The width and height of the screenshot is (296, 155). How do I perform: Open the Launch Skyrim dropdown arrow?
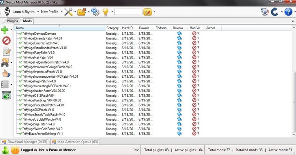coord(38,12)
